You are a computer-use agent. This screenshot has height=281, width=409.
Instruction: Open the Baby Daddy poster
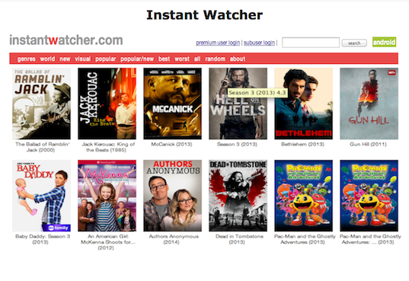click(x=41, y=196)
